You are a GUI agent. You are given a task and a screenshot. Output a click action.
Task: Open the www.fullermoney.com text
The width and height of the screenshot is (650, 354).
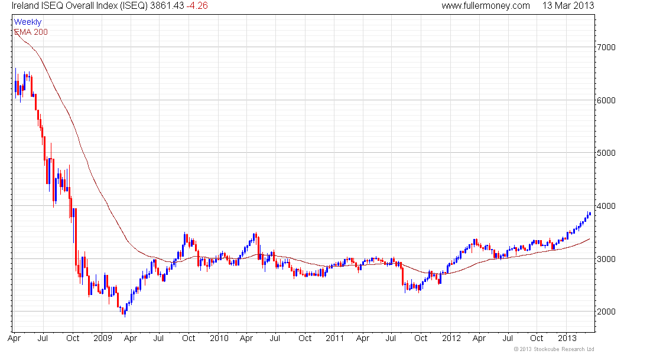485,6
